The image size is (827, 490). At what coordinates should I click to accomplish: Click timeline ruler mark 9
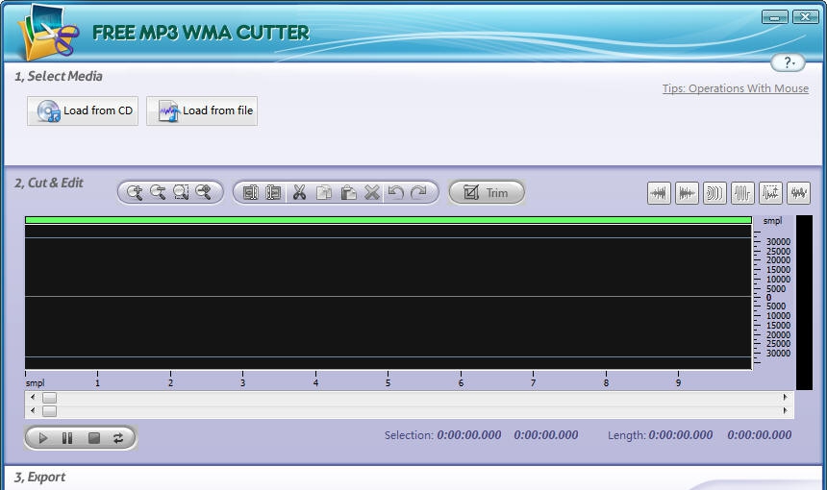(678, 383)
